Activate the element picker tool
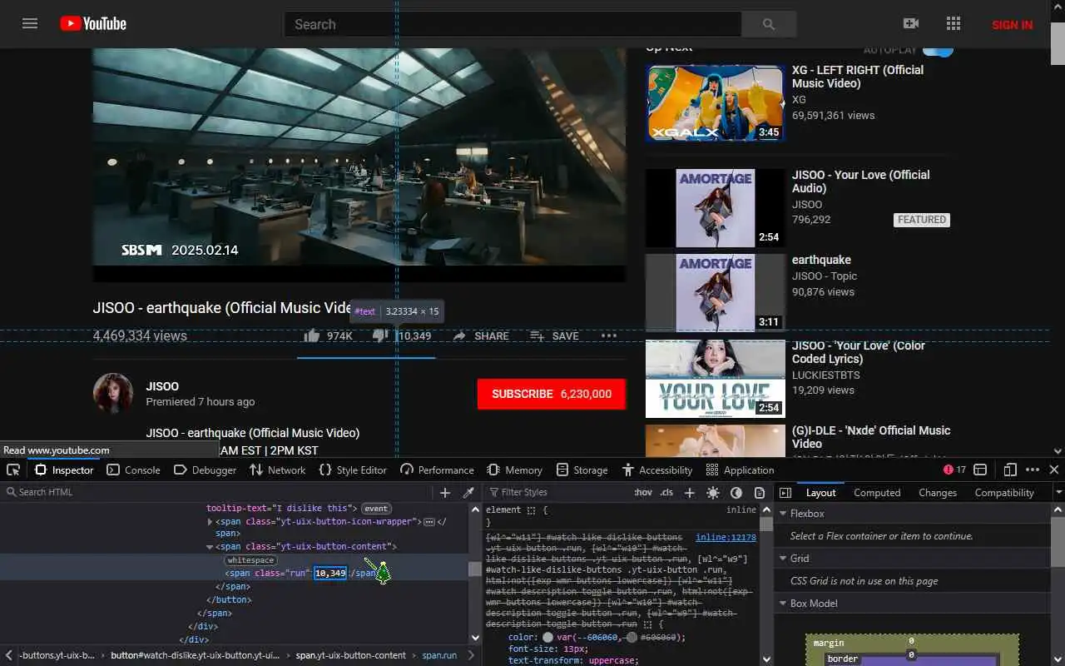1065x666 pixels. coord(13,470)
